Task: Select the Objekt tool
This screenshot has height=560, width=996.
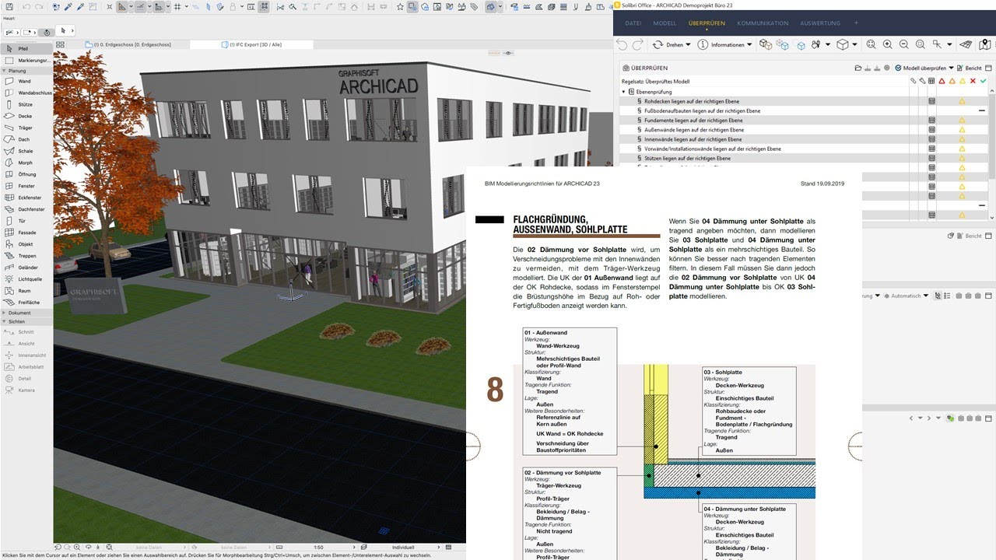Action: [x=26, y=244]
